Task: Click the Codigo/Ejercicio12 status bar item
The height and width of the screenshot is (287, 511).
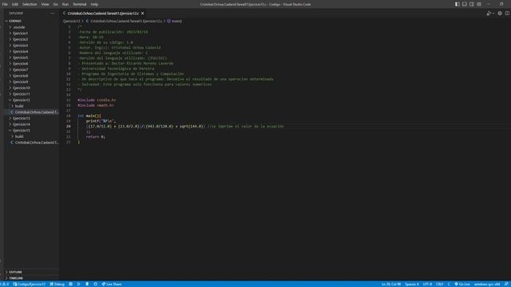Action: pyautogui.click(x=30, y=284)
